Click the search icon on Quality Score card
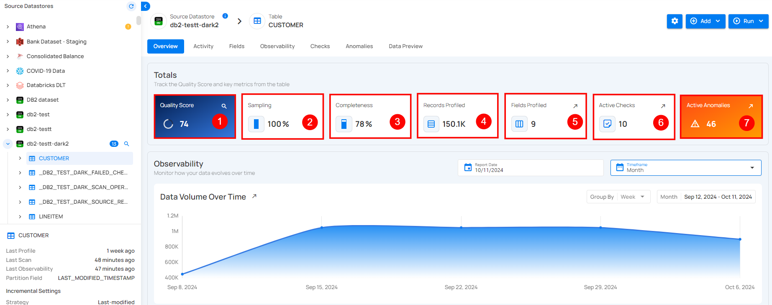 (224, 106)
